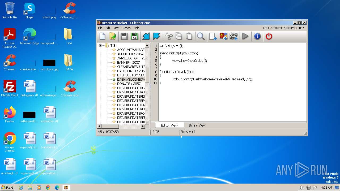The height and width of the screenshot is (191, 340).
Task: Click the Paste clipboard icon
Action: 189,36
